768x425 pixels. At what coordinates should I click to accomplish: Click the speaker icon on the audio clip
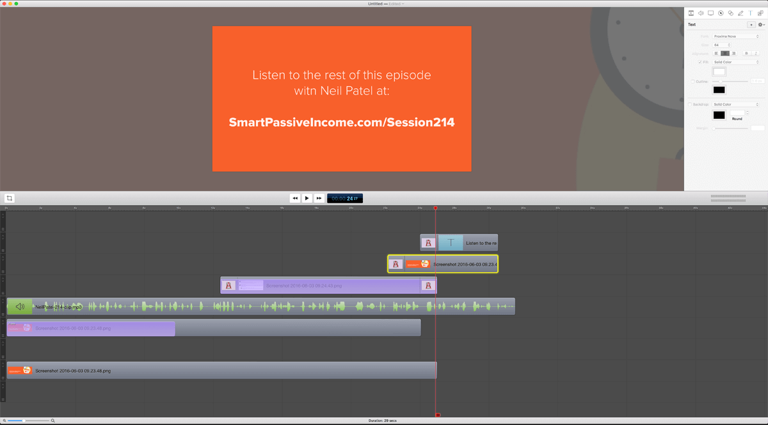pyautogui.click(x=20, y=307)
